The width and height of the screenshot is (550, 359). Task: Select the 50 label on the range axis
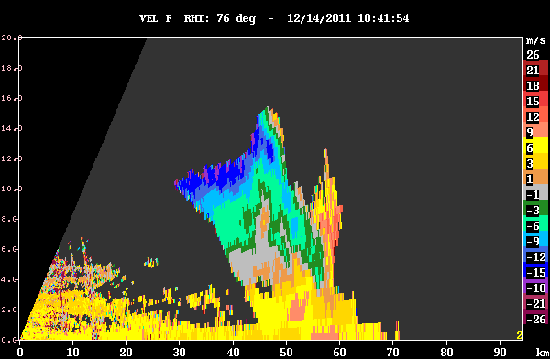286,352
